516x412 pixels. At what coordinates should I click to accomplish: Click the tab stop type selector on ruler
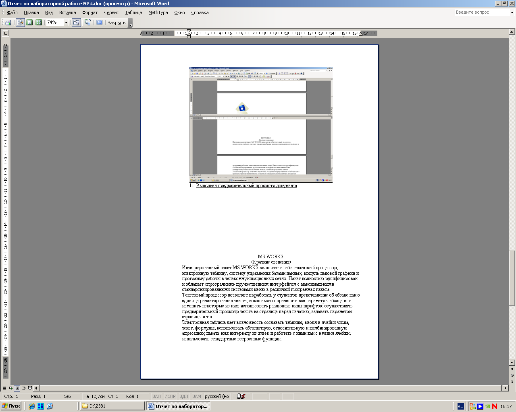[x=5, y=33]
